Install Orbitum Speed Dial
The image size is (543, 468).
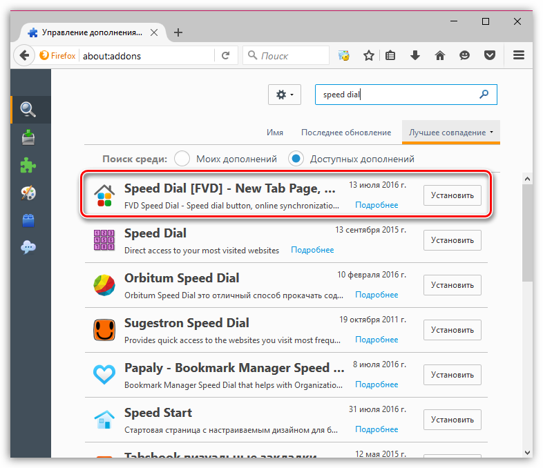[x=452, y=285]
